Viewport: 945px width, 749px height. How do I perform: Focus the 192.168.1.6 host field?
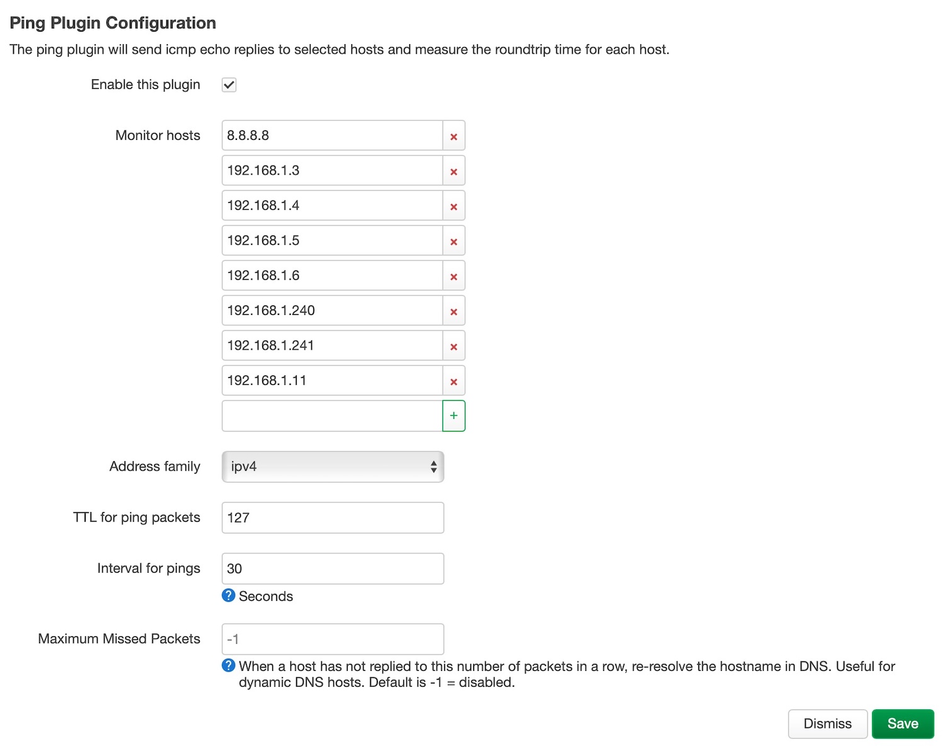[333, 275]
